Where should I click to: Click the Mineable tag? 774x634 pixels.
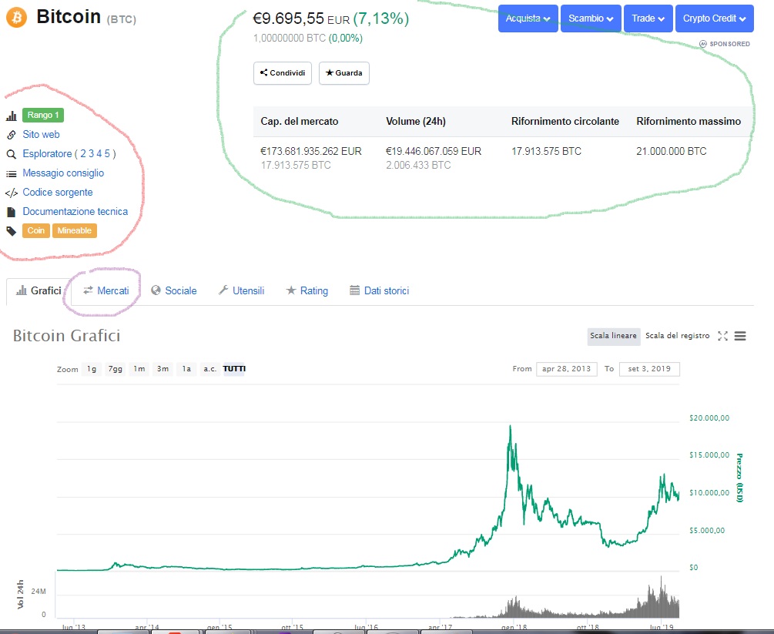tap(75, 230)
